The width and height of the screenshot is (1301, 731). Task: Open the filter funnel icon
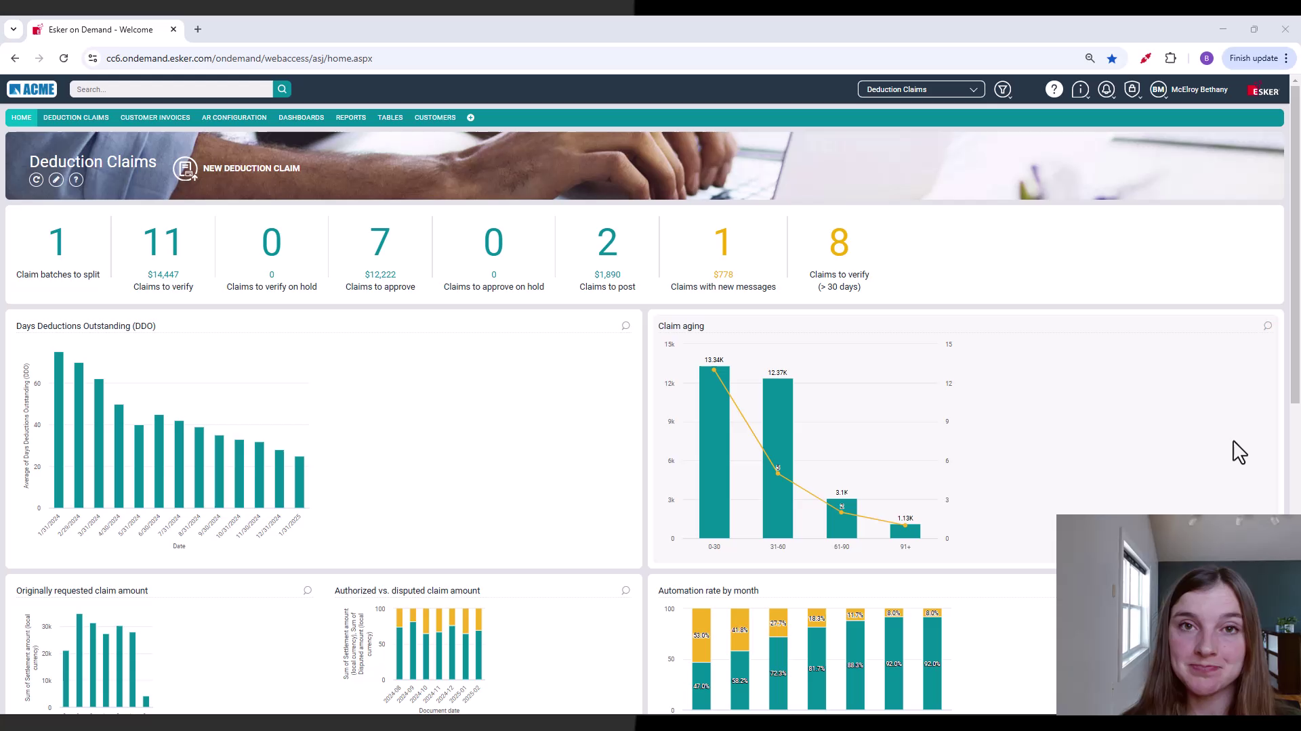click(1002, 89)
